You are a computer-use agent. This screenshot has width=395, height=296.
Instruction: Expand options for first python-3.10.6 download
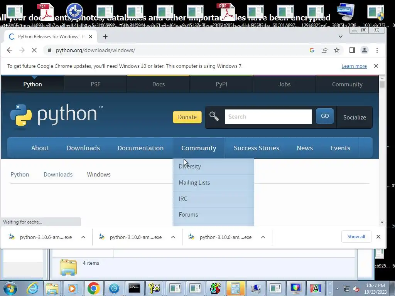(83, 237)
